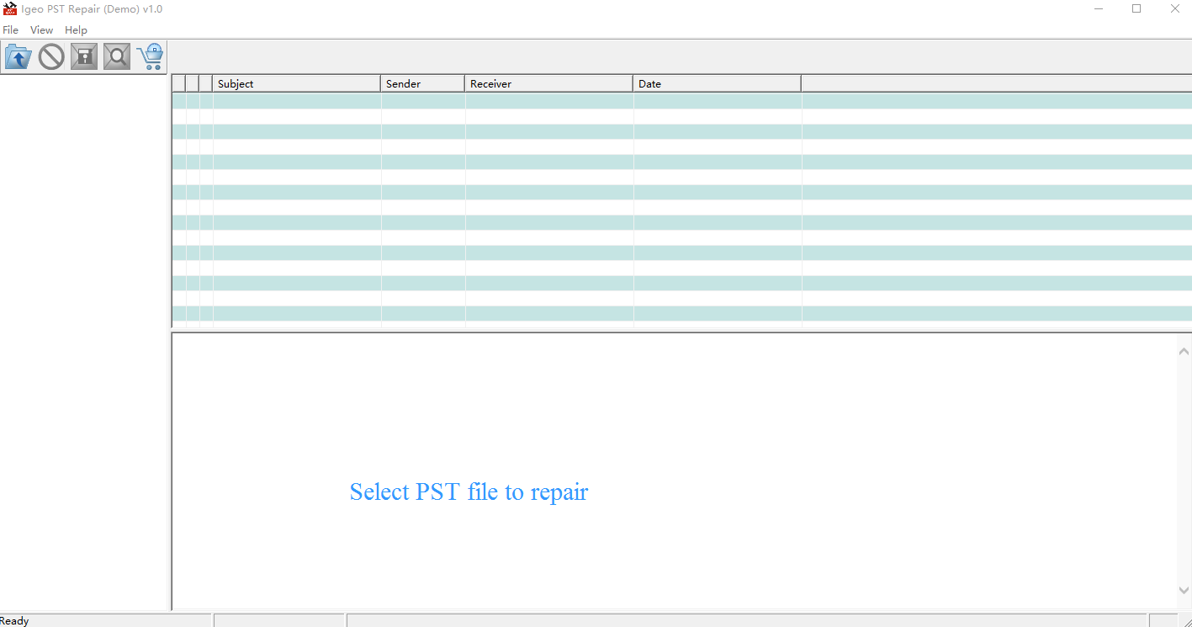
Task: Open the File menu
Action: (11, 30)
